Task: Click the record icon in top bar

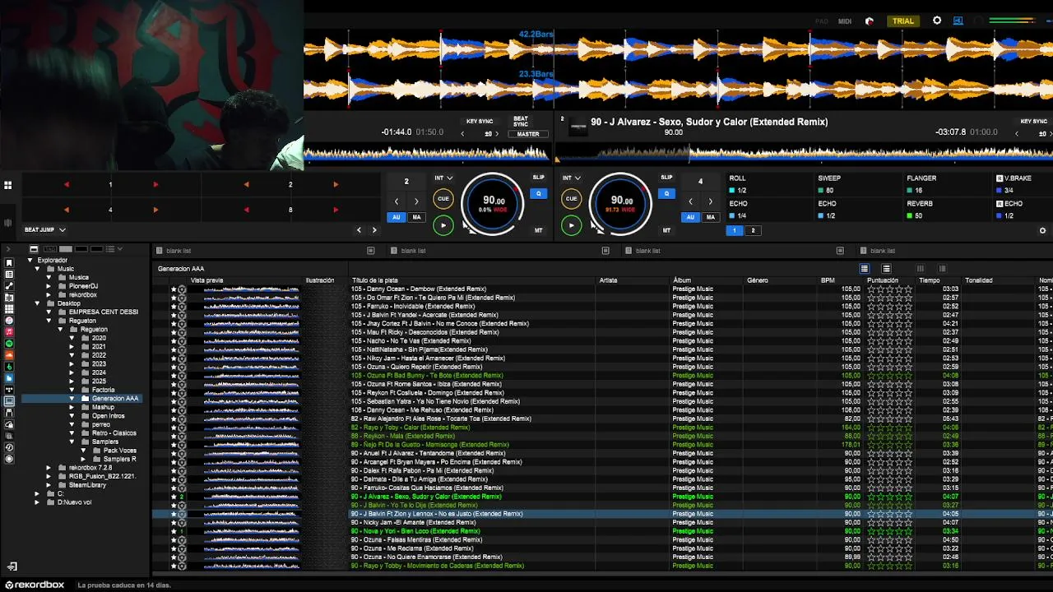Action: point(870,21)
